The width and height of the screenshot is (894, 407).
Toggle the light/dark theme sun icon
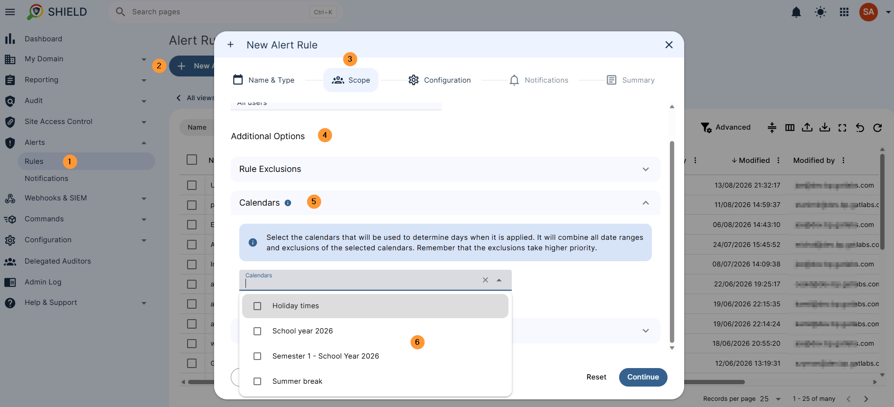pyautogui.click(x=820, y=12)
